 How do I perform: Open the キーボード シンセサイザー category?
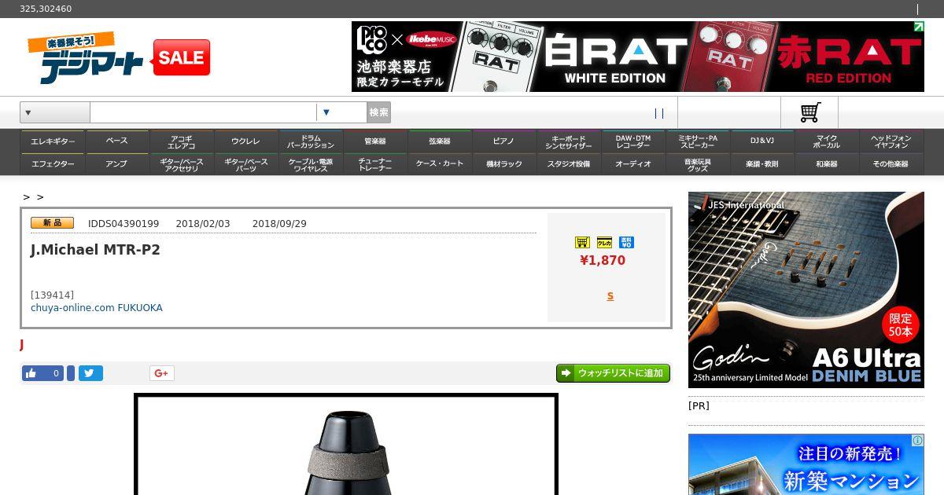click(568, 141)
